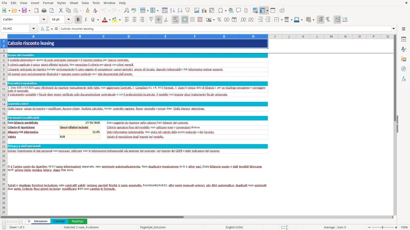
Task: Sort ascending
Action: (x=172, y=11)
